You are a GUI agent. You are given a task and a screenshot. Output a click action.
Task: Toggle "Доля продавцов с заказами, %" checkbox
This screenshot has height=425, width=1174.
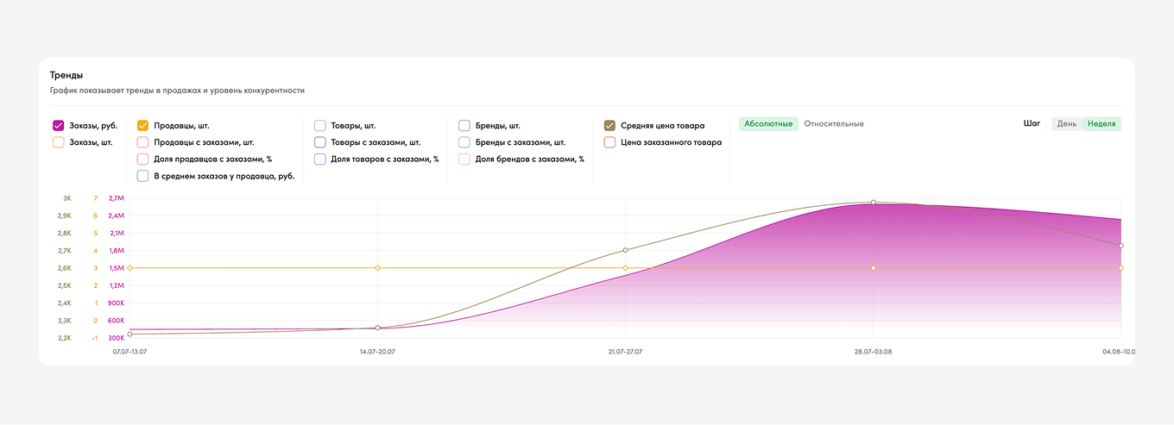143,159
